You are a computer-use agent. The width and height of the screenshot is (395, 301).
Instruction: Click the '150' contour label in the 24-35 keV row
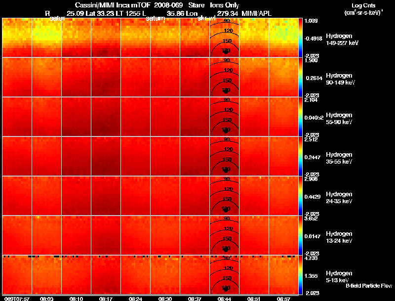click(x=227, y=199)
